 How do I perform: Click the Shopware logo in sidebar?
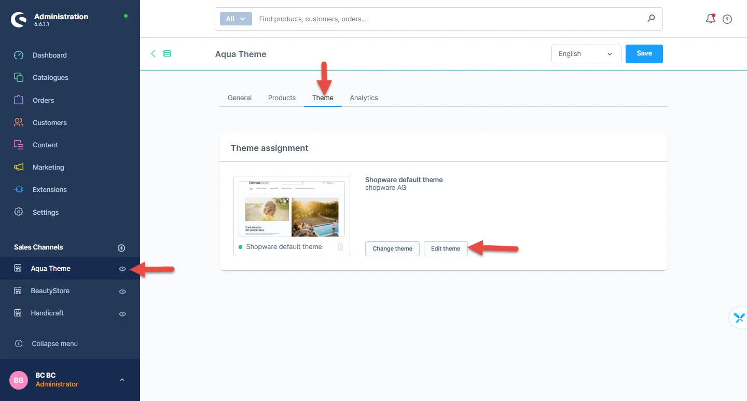click(x=19, y=20)
